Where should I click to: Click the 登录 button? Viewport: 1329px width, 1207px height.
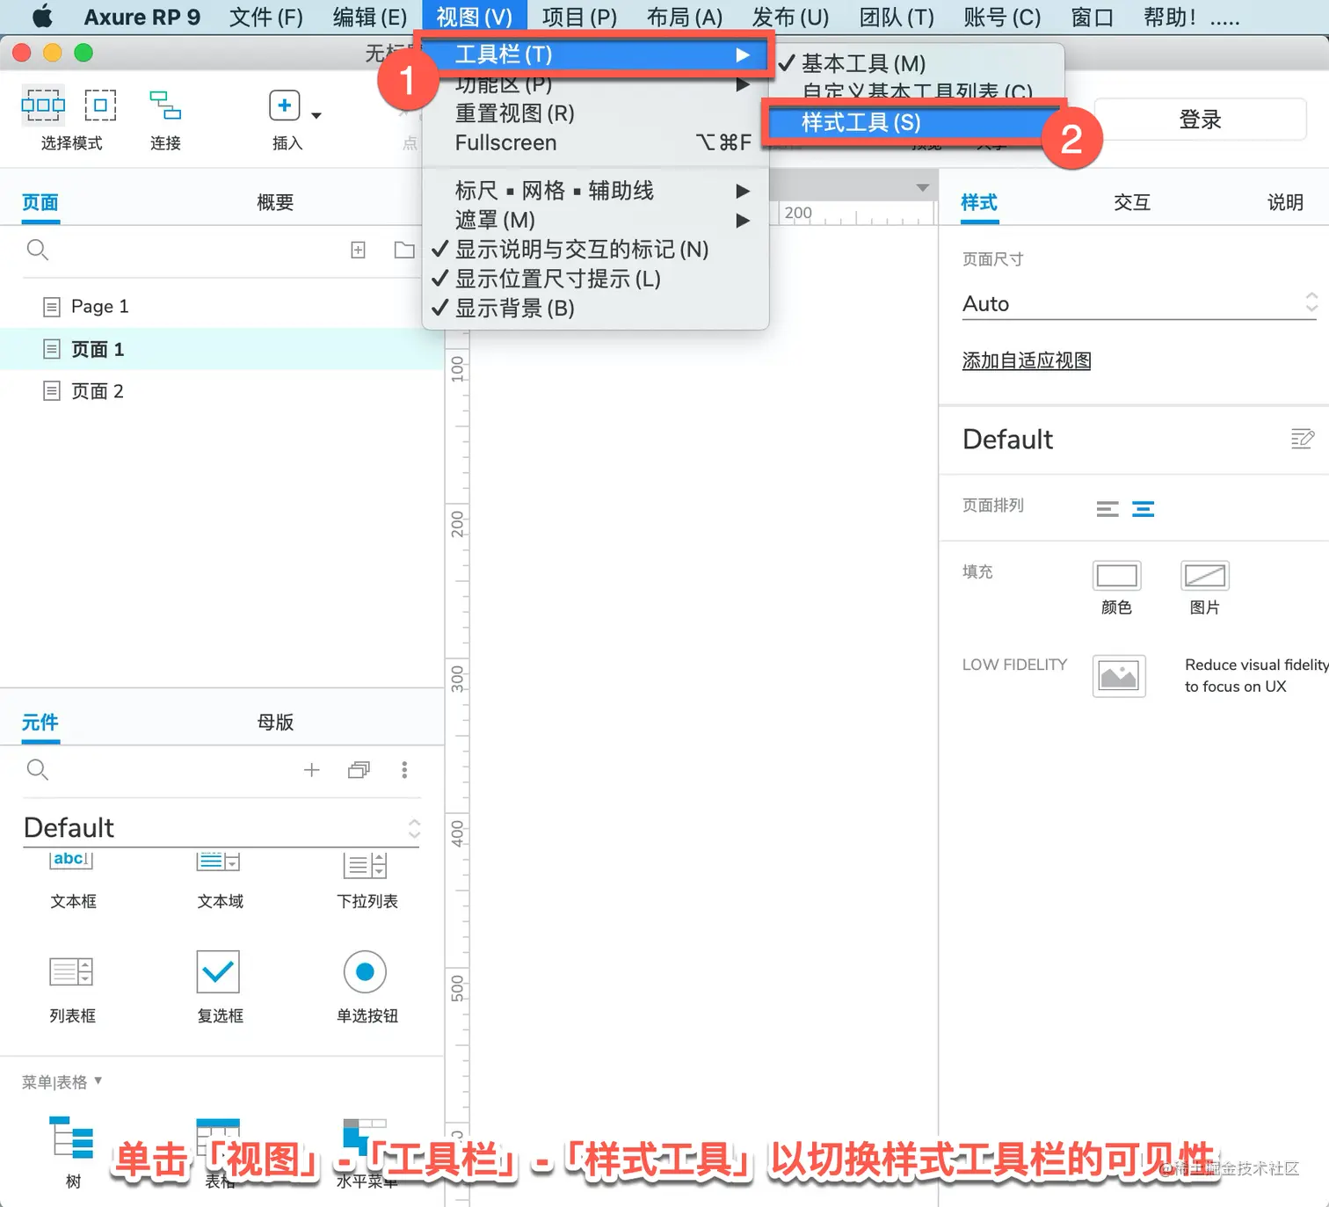click(x=1200, y=120)
